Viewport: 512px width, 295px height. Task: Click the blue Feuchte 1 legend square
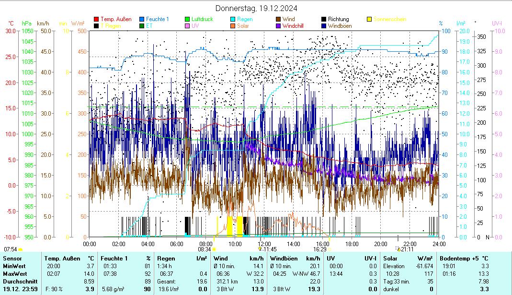pyautogui.click(x=142, y=19)
